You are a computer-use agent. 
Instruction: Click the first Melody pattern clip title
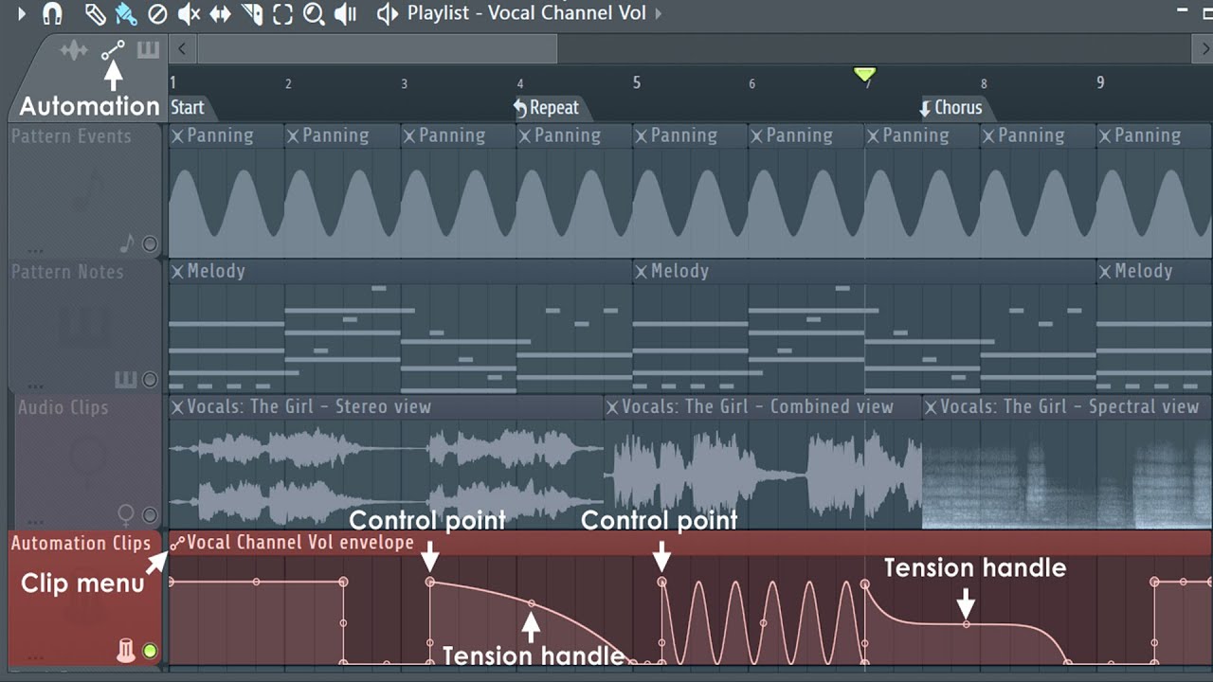(x=216, y=272)
